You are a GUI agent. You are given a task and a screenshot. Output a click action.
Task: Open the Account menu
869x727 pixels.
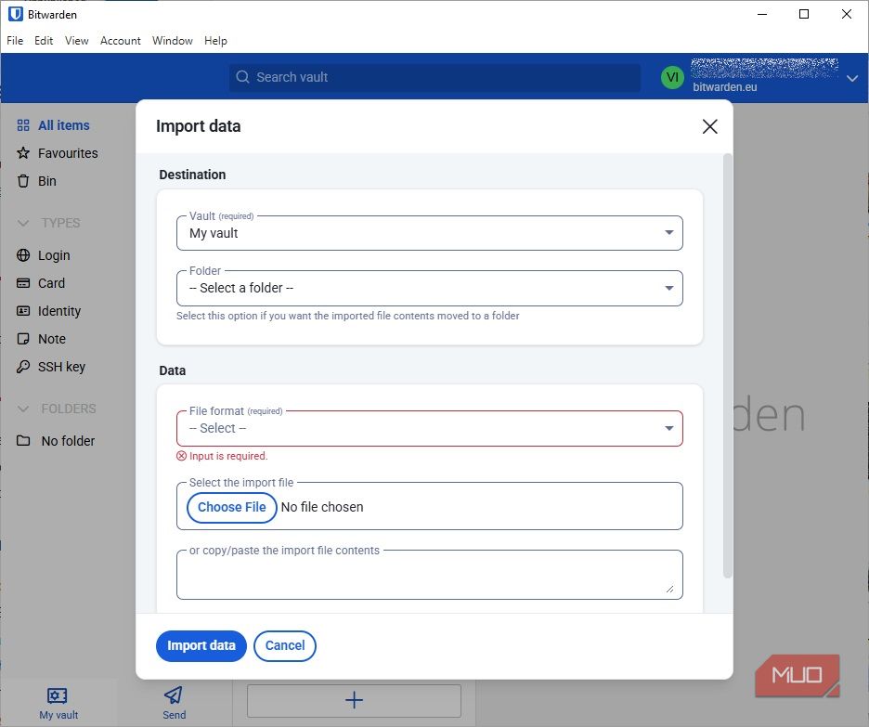click(121, 41)
